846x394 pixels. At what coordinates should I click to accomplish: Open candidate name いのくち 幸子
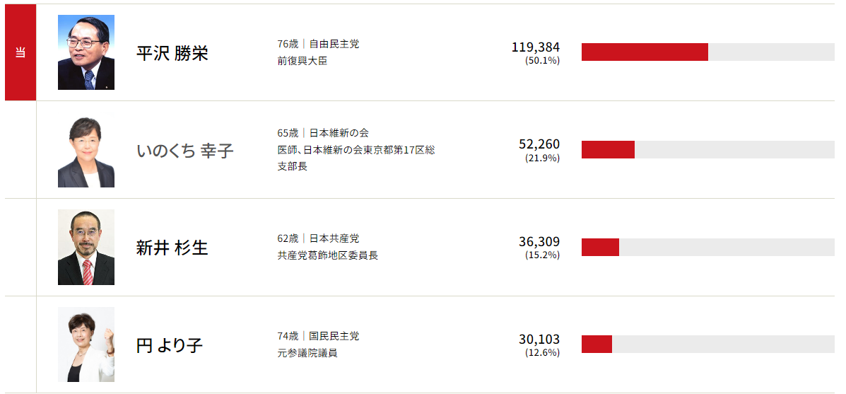184,151
